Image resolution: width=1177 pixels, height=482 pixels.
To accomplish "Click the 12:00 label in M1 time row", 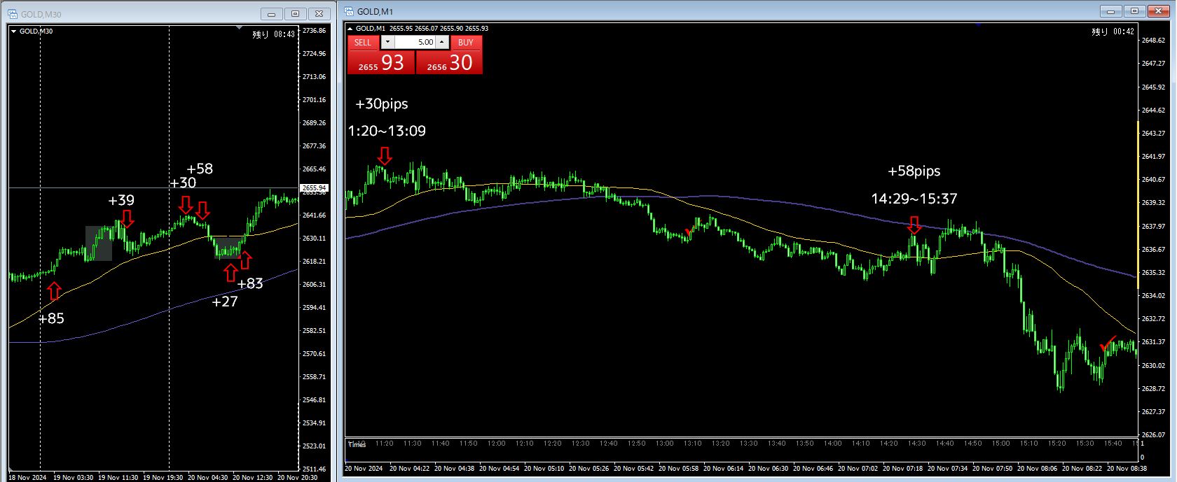I will [x=496, y=444].
